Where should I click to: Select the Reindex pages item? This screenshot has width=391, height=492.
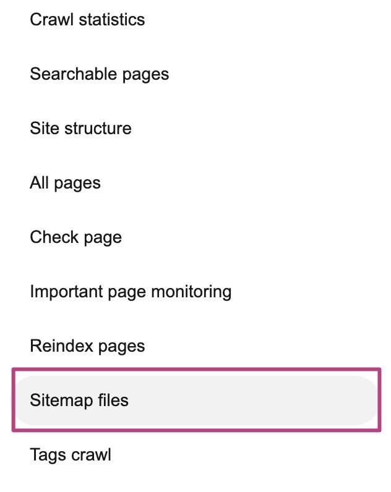point(87,346)
